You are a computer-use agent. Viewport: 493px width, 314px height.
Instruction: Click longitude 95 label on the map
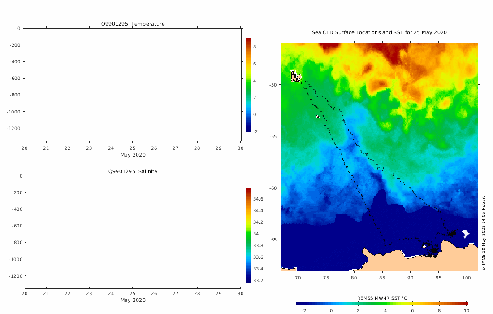pyautogui.click(x=438, y=278)
